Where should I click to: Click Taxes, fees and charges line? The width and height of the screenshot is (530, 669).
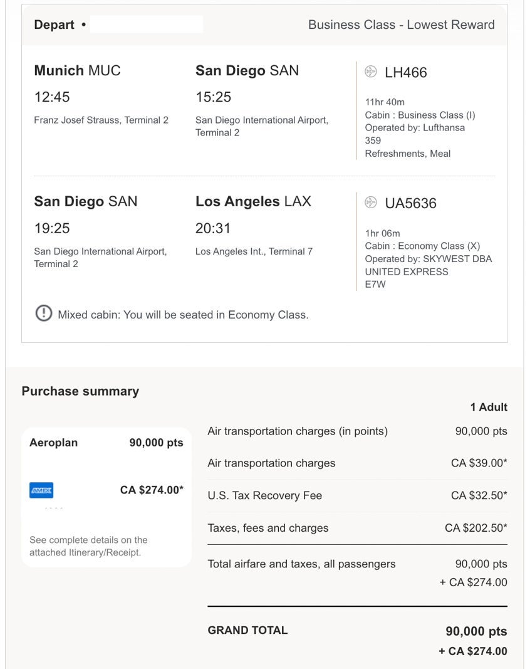(357, 528)
